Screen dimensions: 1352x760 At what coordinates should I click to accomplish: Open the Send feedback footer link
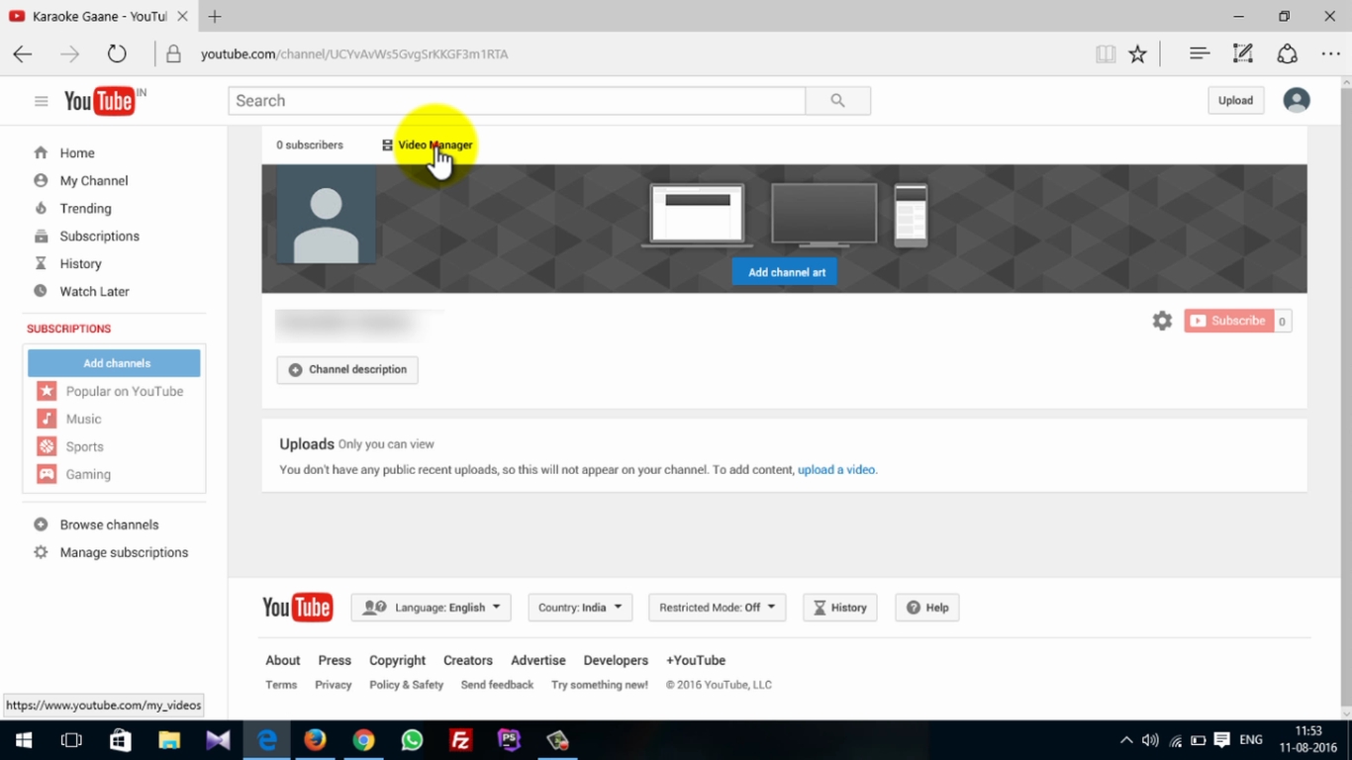tap(497, 685)
